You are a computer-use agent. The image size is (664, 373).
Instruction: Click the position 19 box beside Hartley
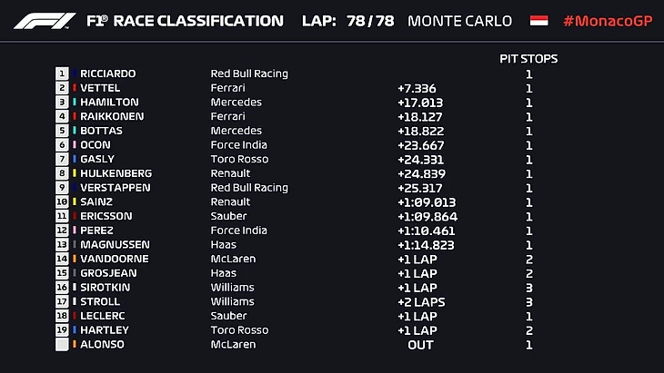coord(62,330)
